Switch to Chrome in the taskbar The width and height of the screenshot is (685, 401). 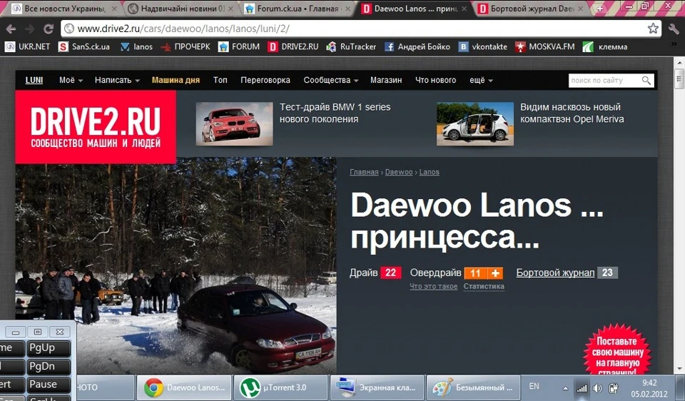click(x=183, y=387)
